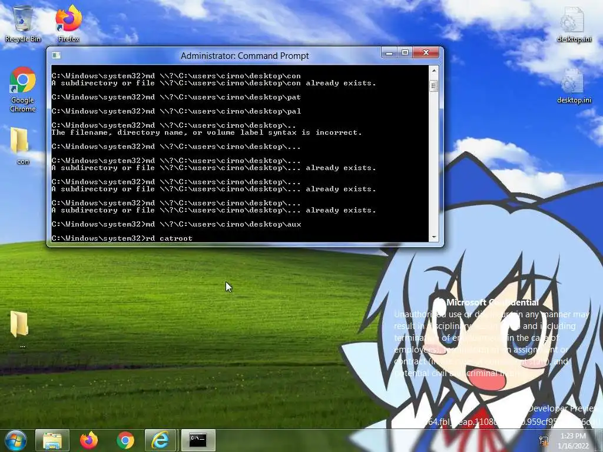This screenshot has width=603, height=452.
Task: Open File Explorer from the taskbar
Action: [x=52, y=440]
